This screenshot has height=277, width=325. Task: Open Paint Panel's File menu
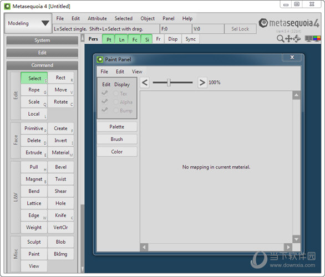104,71
